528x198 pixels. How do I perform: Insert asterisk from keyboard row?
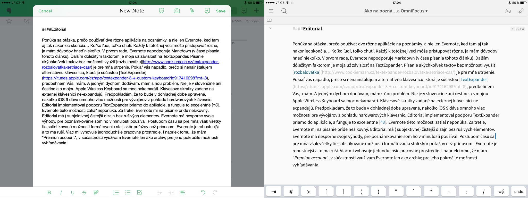pos(431,192)
